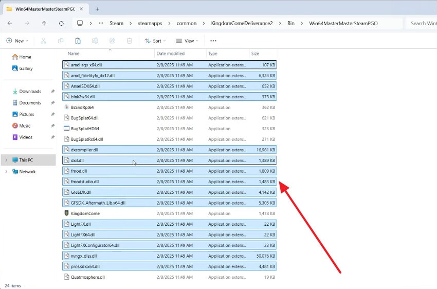Open Downloads quick access folder
The image size is (437, 289).
coord(27,92)
